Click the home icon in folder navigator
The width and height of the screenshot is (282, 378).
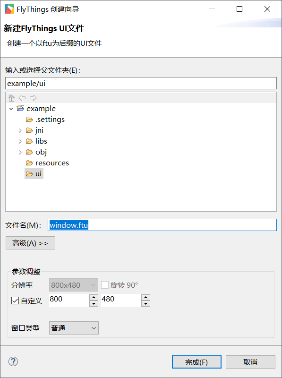coord(11,98)
